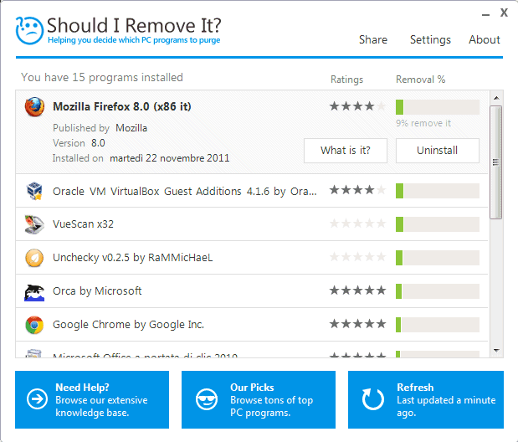Select the Orca by Microsoft row
This screenshot has height=442, width=518.
[252, 291]
